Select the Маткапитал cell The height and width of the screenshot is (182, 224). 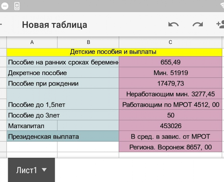tap(32, 126)
